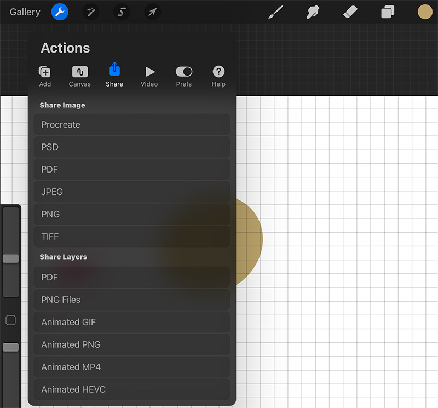This screenshot has width=438, height=408.
Task: Return to the Gallery
Action: click(25, 12)
